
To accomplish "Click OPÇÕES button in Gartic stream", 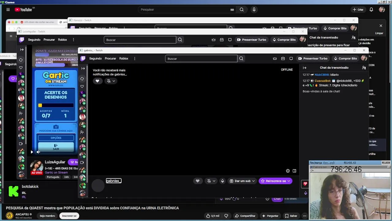I will 56,138.
